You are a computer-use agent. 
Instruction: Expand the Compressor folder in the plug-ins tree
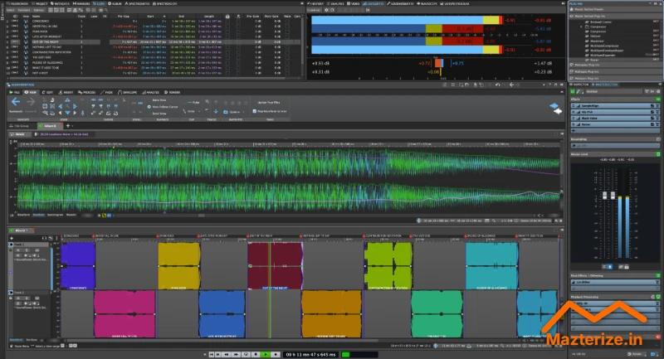pyautogui.click(x=580, y=27)
